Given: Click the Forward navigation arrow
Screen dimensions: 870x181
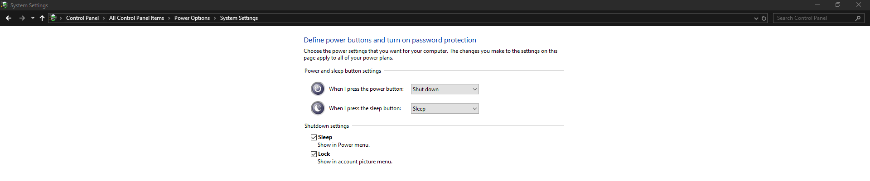Looking at the screenshot, I should pyautogui.click(x=22, y=18).
